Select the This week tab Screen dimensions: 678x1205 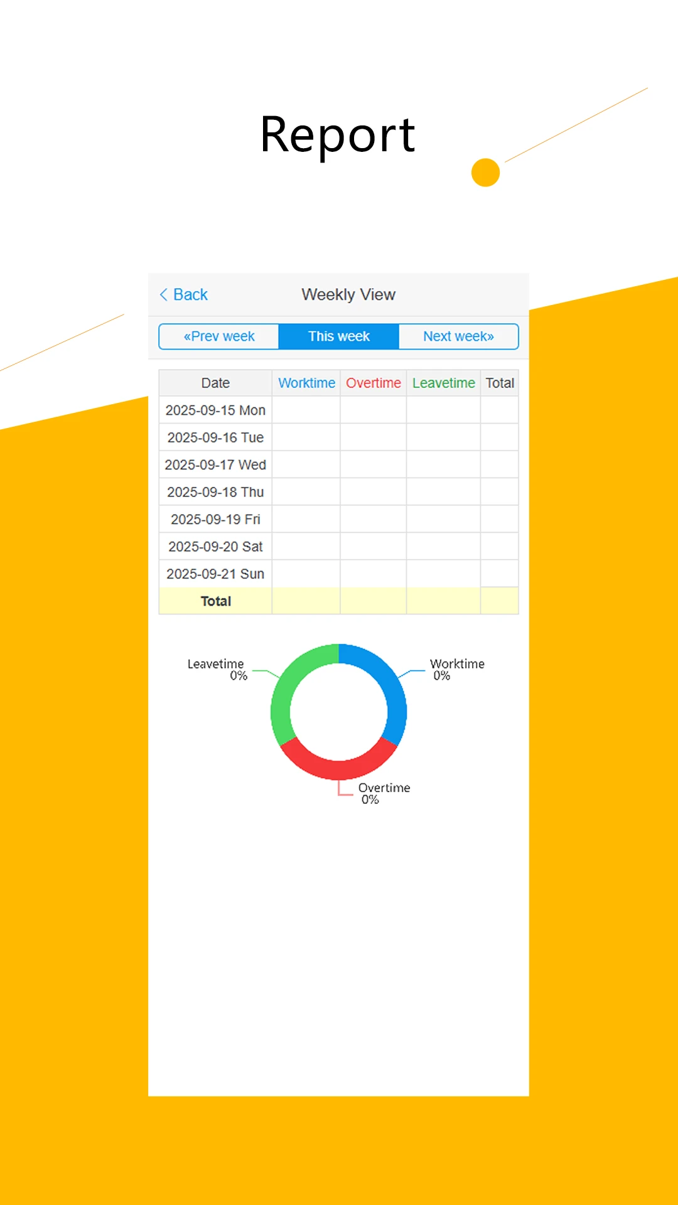338,336
